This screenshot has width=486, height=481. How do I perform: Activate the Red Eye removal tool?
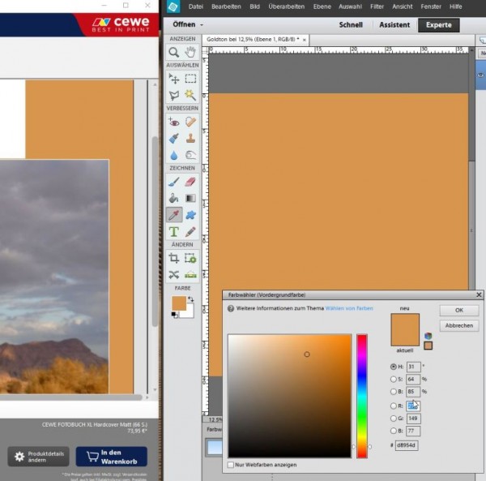[174, 122]
